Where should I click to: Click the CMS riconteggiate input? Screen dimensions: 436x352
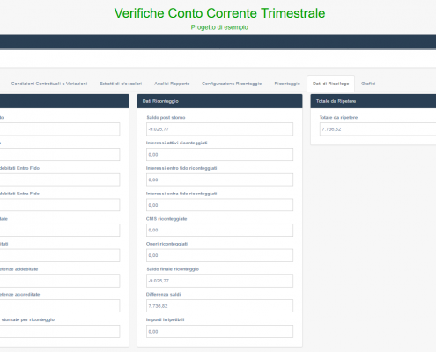(x=219, y=231)
